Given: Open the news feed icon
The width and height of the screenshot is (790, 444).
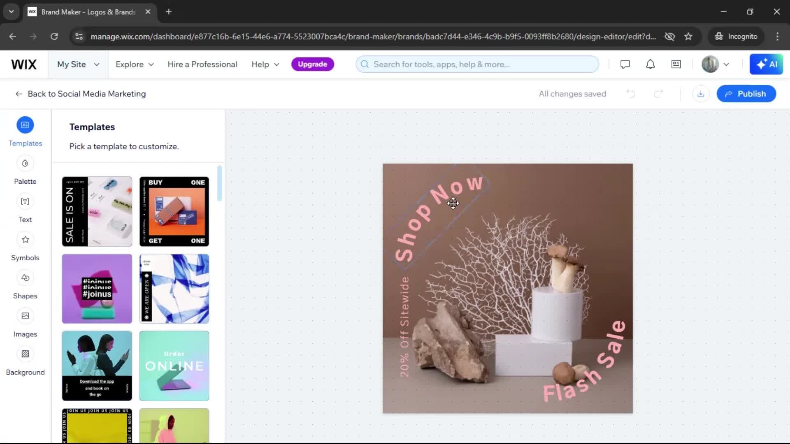Looking at the screenshot, I should coord(676,64).
